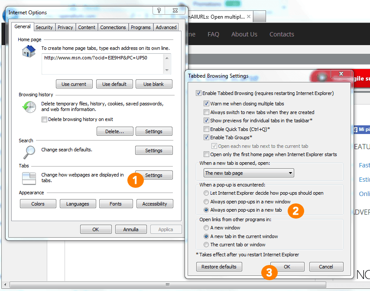This screenshot has height=291, width=370.
Task: Close the Tabbed Browsing Settings dialog
Action: [x=341, y=74]
